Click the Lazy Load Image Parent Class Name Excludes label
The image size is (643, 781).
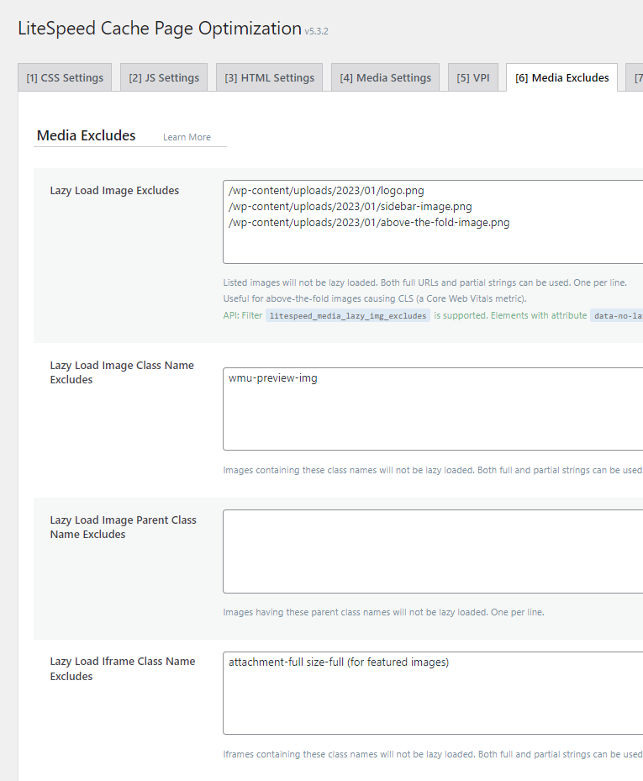coord(123,527)
